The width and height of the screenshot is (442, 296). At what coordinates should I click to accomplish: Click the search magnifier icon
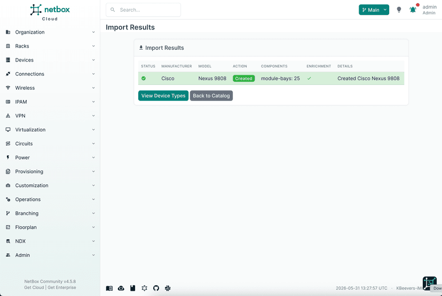click(x=113, y=10)
